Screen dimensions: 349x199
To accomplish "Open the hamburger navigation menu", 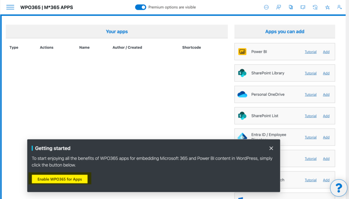I will [x=10, y=7].
